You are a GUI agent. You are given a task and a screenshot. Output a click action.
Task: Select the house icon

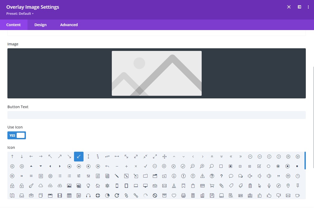coord(98,186)
